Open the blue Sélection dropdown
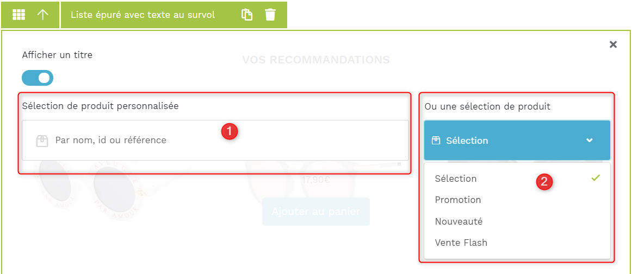632x274 pixels. [517, 141]
